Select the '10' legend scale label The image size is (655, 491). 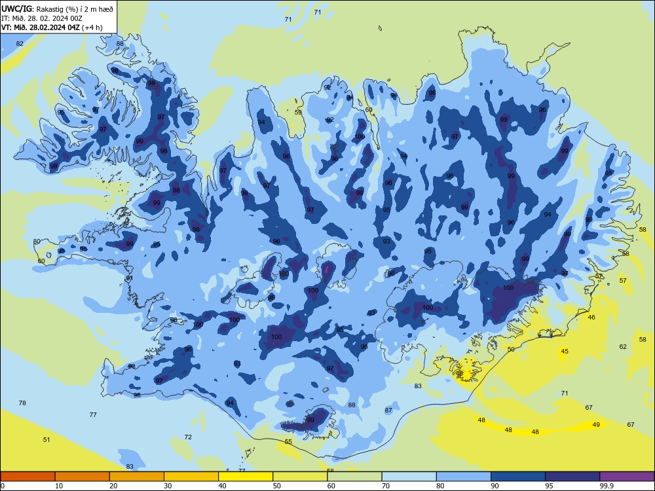[59, 486]
